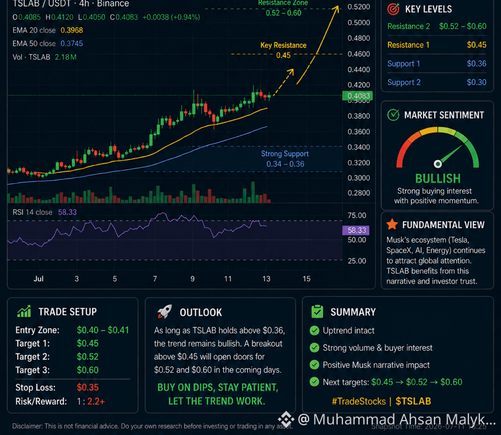Viewport: 501px width, 435px height.
Task: Click the Target 1 value $0.45
Action: 88,343
